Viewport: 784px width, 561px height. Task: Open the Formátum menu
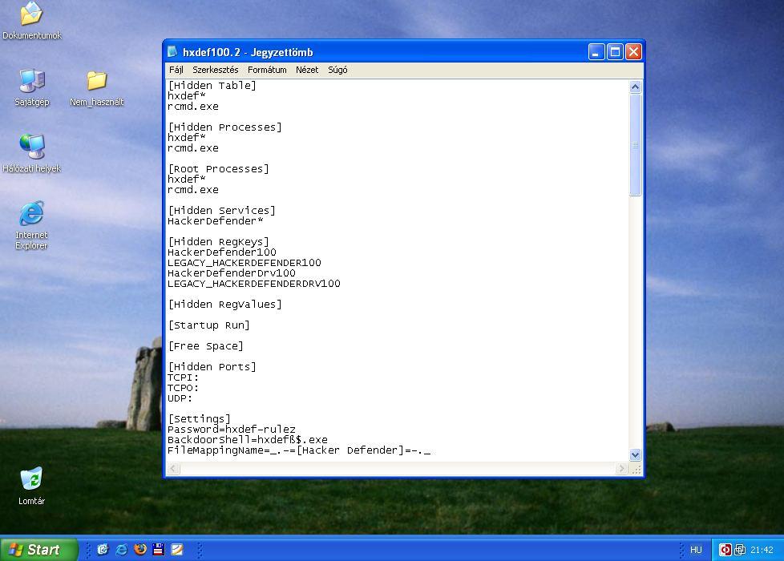(267, 70)
